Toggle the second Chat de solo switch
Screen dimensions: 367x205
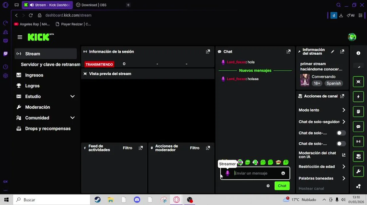341,144
